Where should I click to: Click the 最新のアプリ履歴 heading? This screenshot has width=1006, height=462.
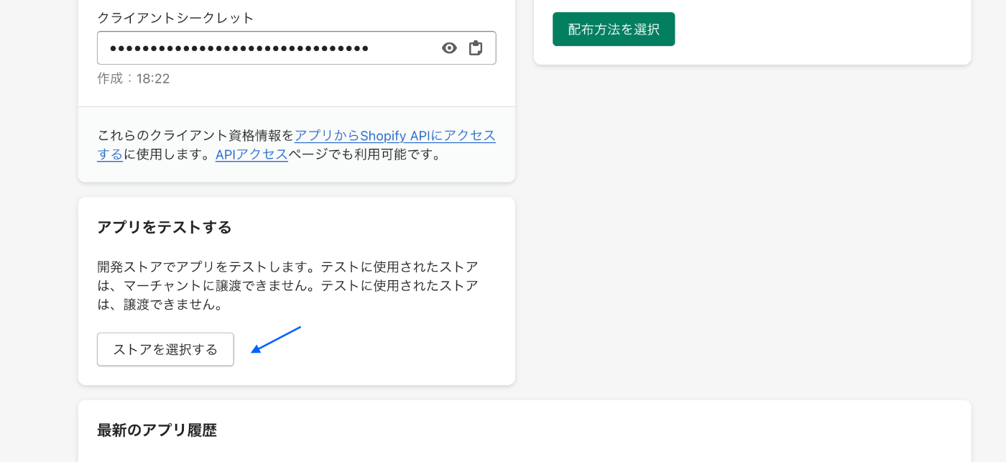pyautogui.click(x=157, y=430)
